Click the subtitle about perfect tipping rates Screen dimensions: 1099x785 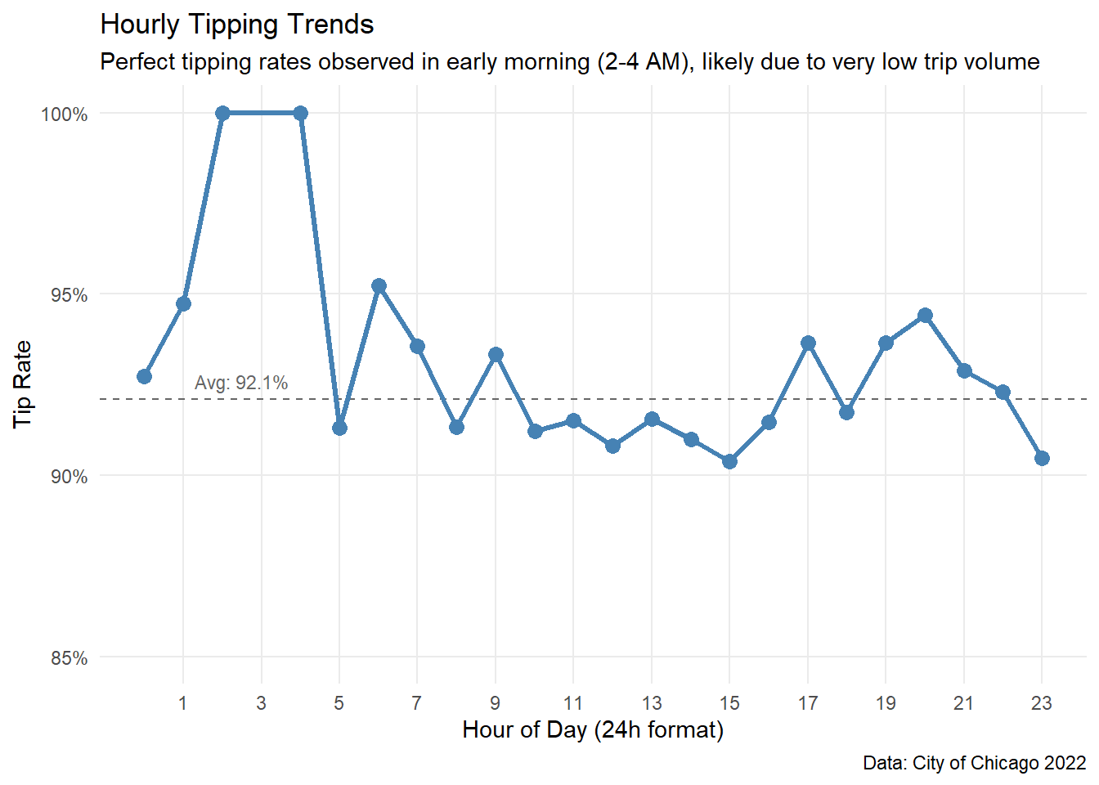coord(570,62)
